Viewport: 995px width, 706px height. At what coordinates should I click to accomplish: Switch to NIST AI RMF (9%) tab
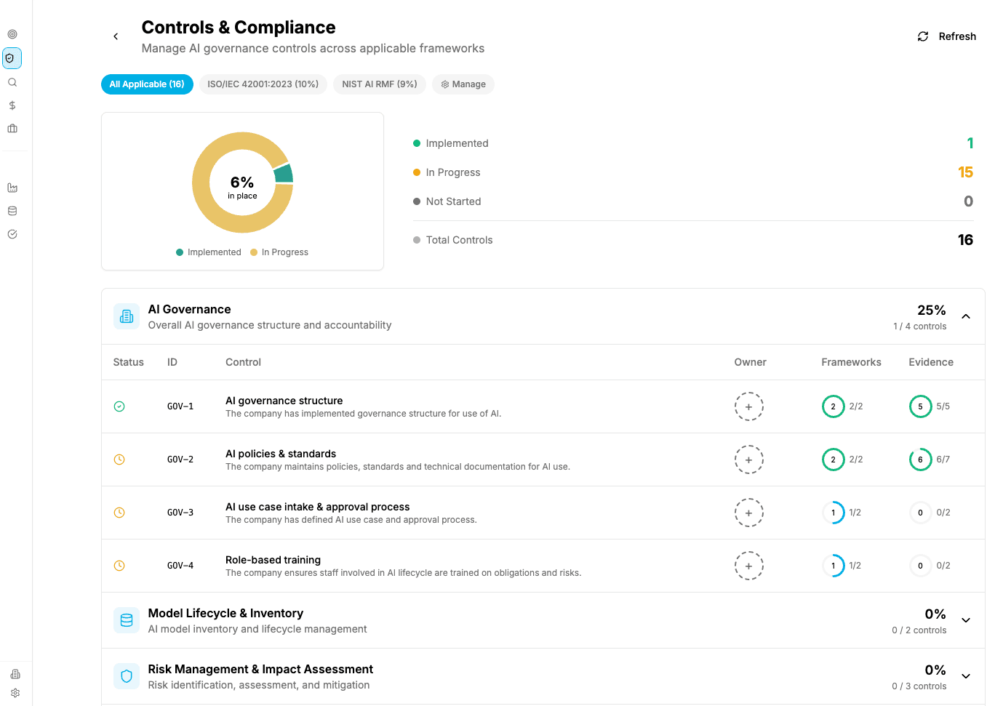[x=380, y=84]
